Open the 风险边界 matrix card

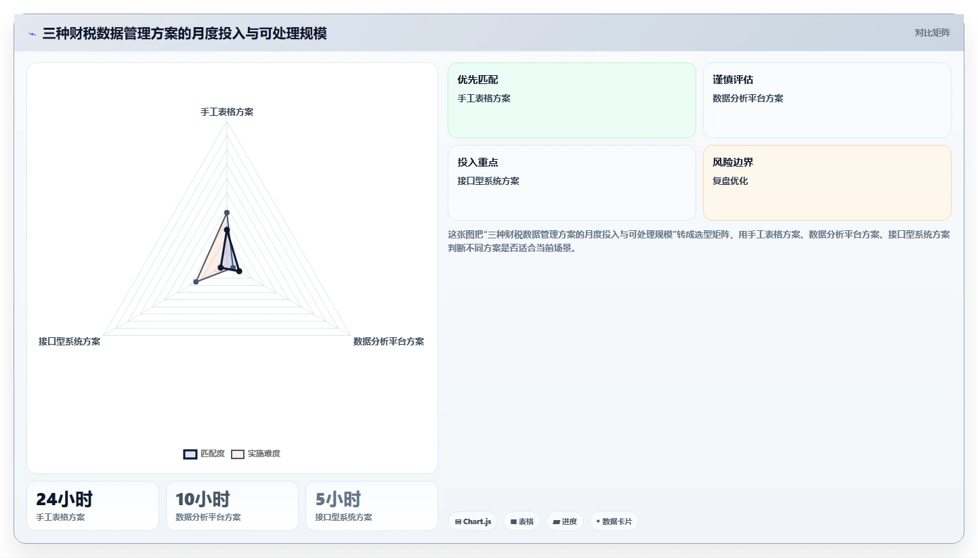coord(827,183)
